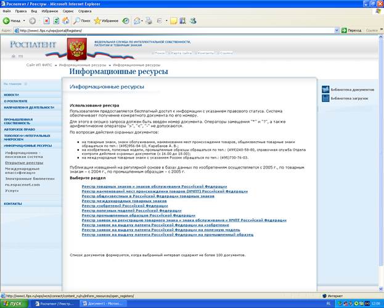This screenshot has height=308, width=384.
Task: Stop page loading with the red X icon
Action: click(x=46, y=21)
